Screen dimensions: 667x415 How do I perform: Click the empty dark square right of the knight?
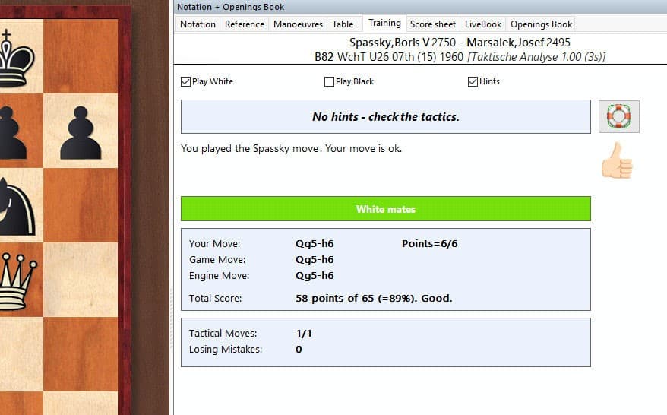click(81, 205)
